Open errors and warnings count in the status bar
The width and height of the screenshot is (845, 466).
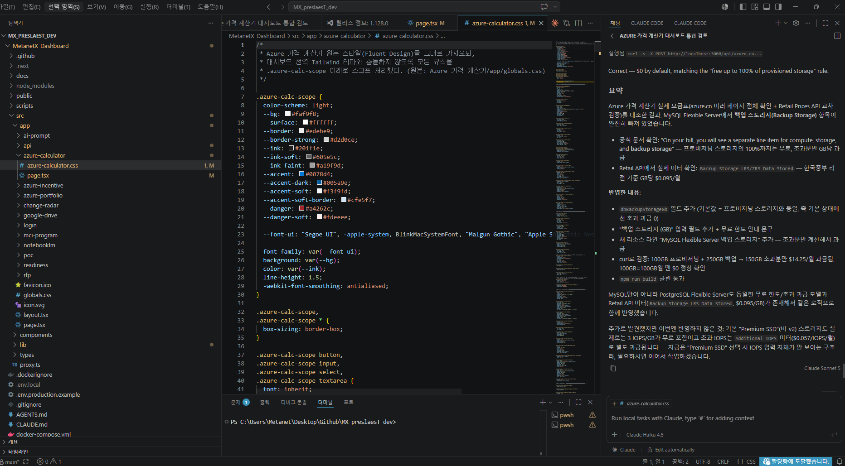pos(49,461)
